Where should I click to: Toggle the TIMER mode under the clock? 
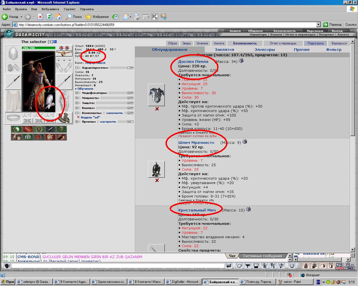(x=350, y=268)
